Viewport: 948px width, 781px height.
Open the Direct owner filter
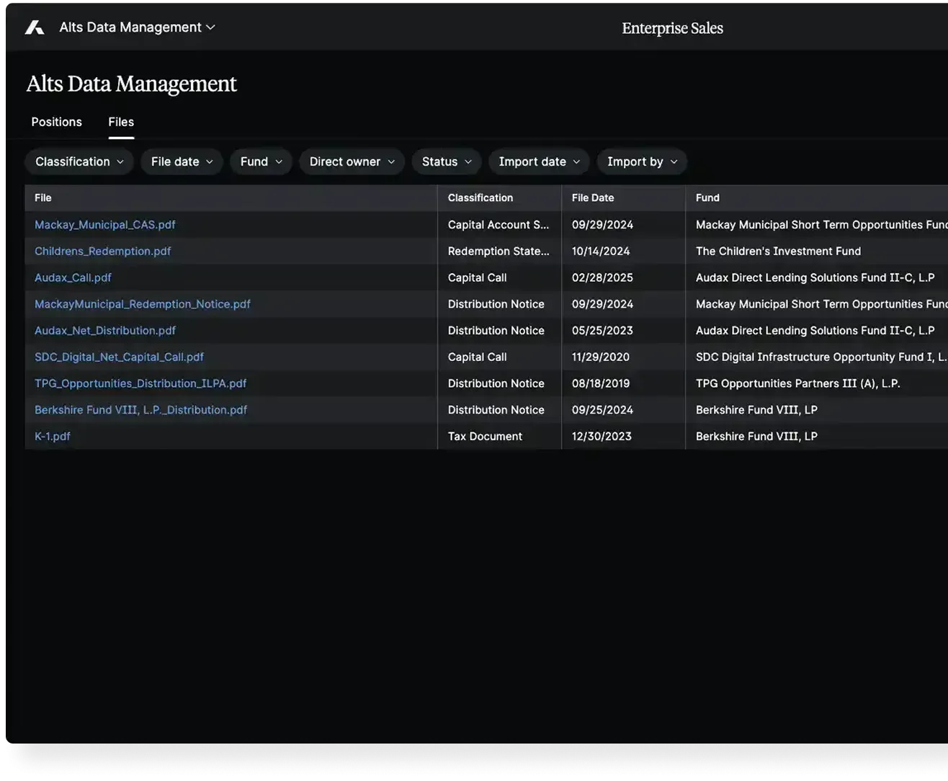pos(352,161)
